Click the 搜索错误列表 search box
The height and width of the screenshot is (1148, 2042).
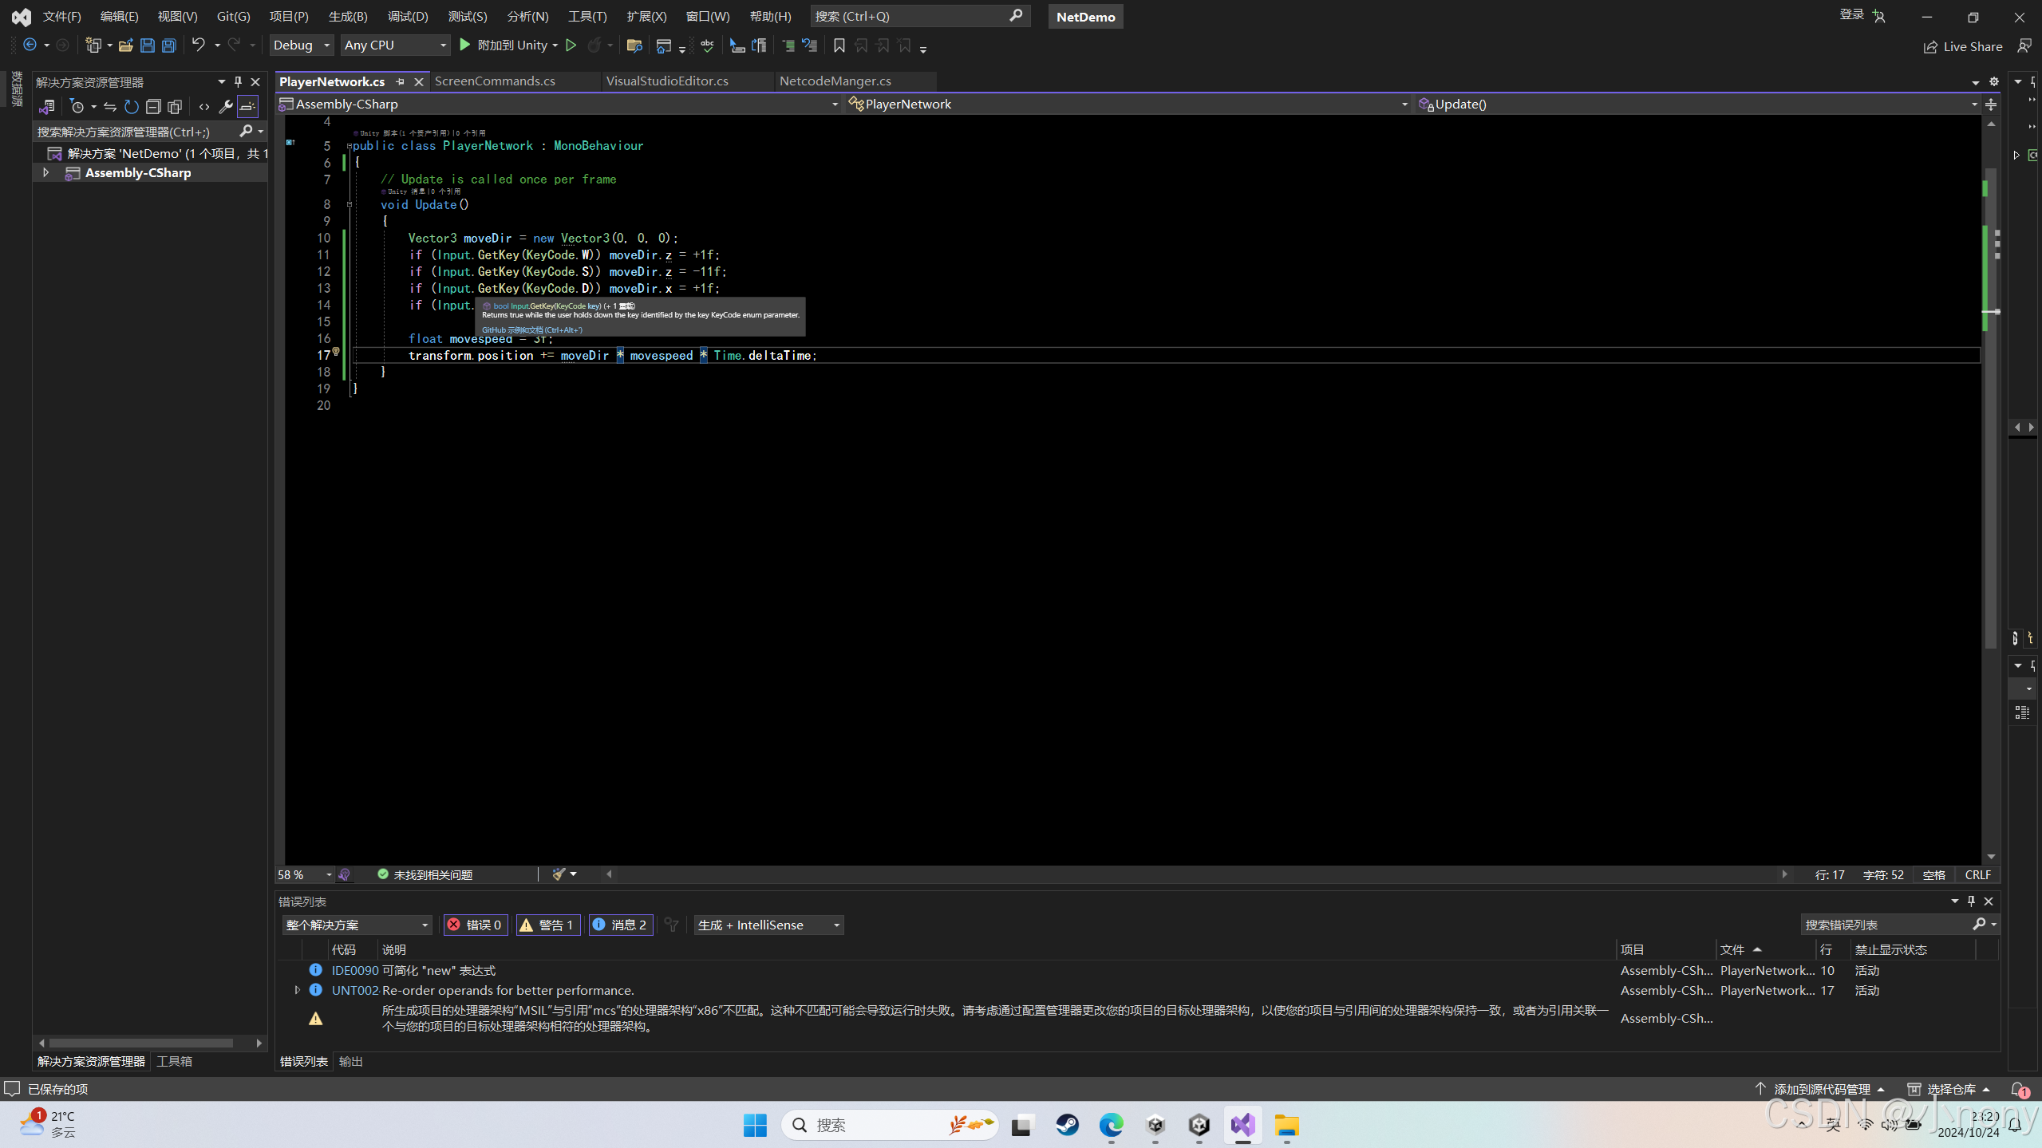click(1883, 925)
